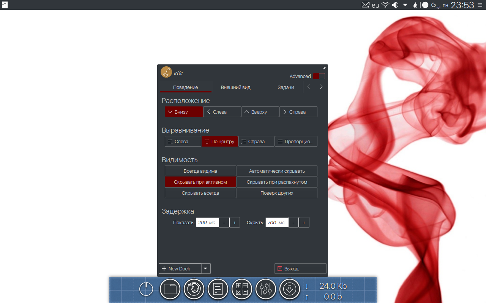Open the mail envelope icon in the top panel
This screenshot has width=486, height=303.
click(365, 5)
